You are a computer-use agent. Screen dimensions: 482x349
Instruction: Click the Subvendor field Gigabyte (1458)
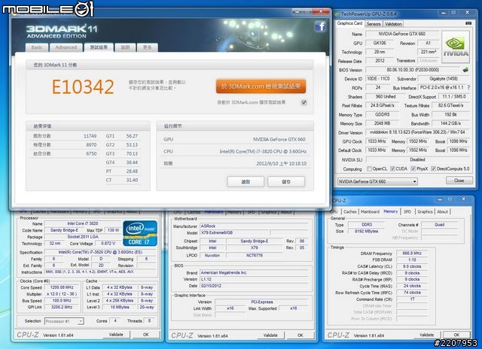[444, 78]
